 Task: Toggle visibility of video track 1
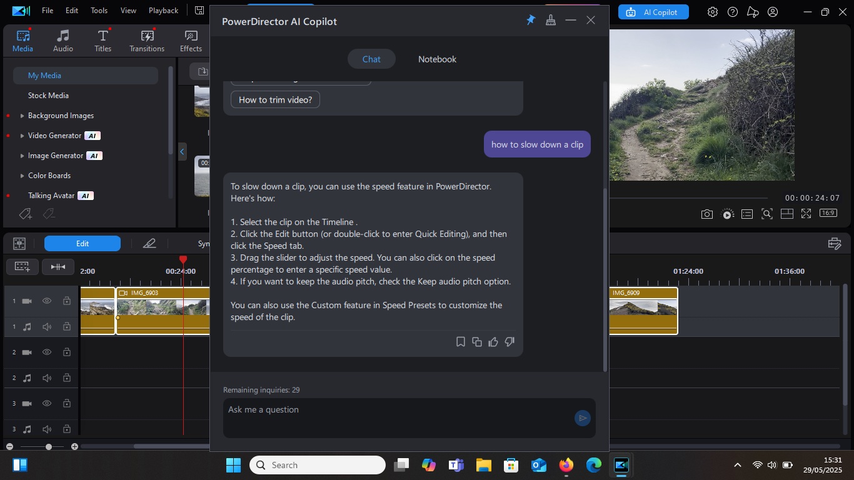tap(47, 301)
